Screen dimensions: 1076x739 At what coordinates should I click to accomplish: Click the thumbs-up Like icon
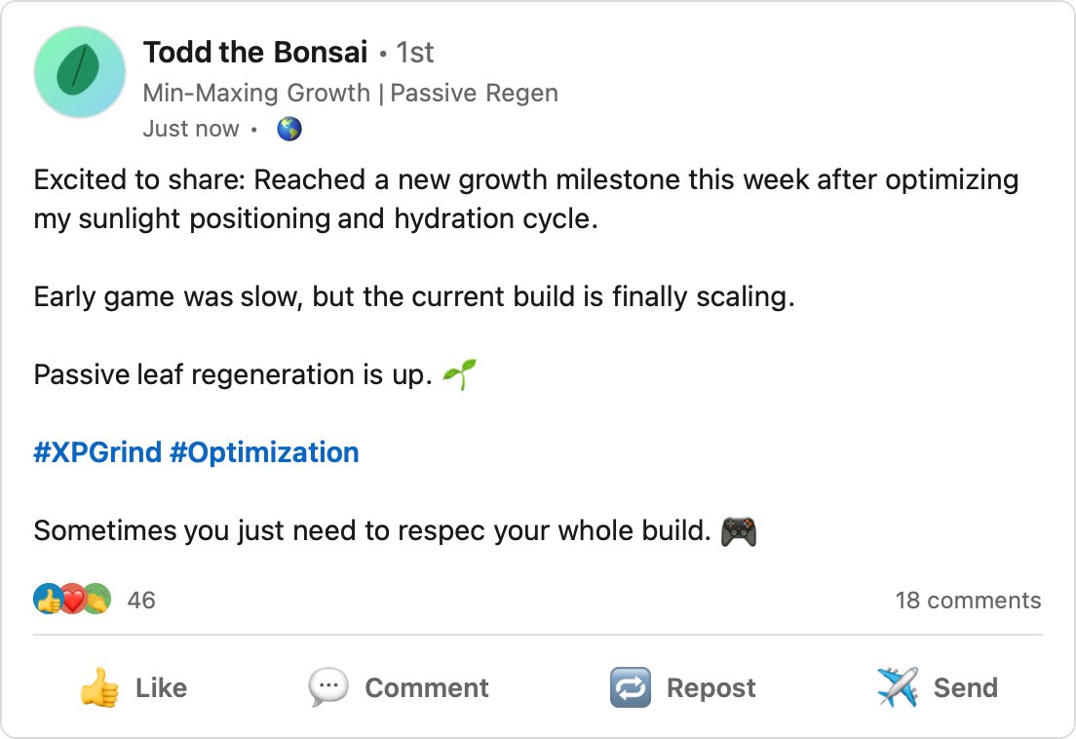[x=98, y=687]
